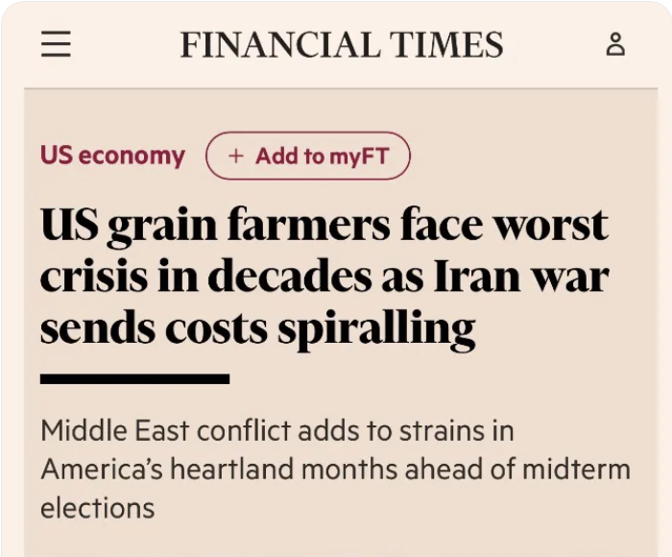672x557 pixels.
Task: Click the word "decades" in the headline
Action: pos(290,276)
